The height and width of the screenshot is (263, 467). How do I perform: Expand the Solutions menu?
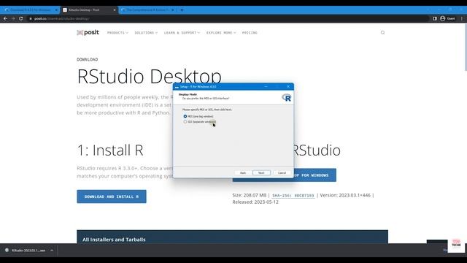(146, 33)
